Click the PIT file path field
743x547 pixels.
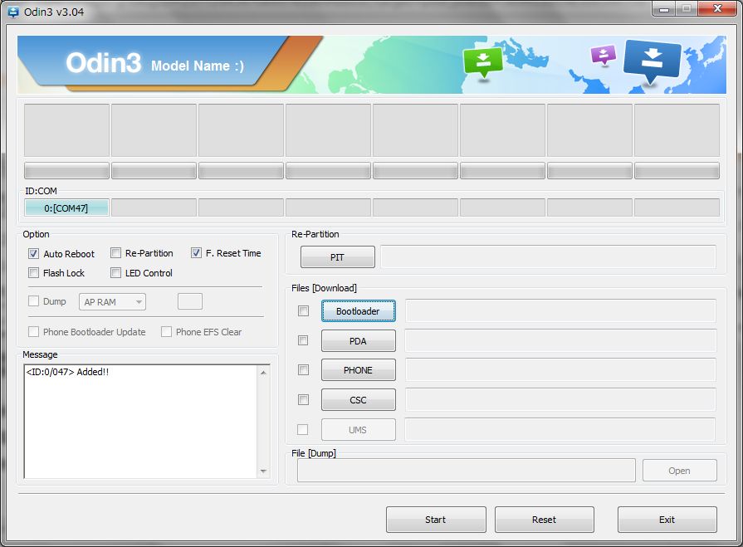click(x=548, y=257)
